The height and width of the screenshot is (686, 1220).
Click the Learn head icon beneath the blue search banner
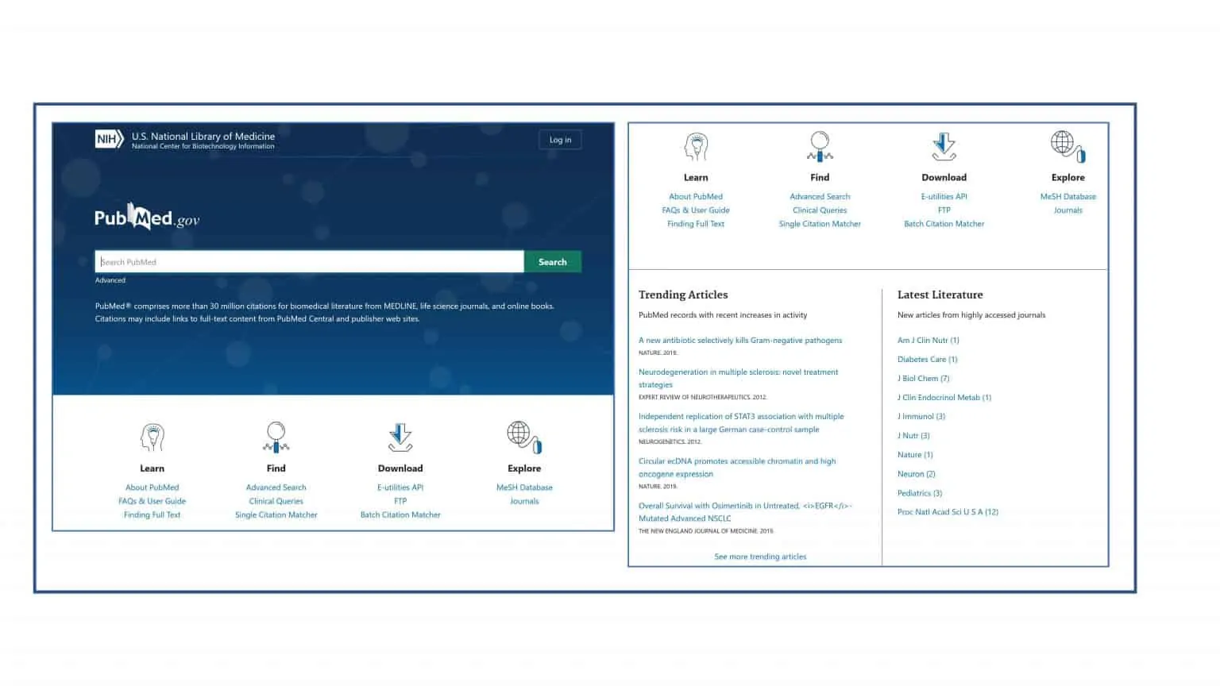[x=152, y=437]
